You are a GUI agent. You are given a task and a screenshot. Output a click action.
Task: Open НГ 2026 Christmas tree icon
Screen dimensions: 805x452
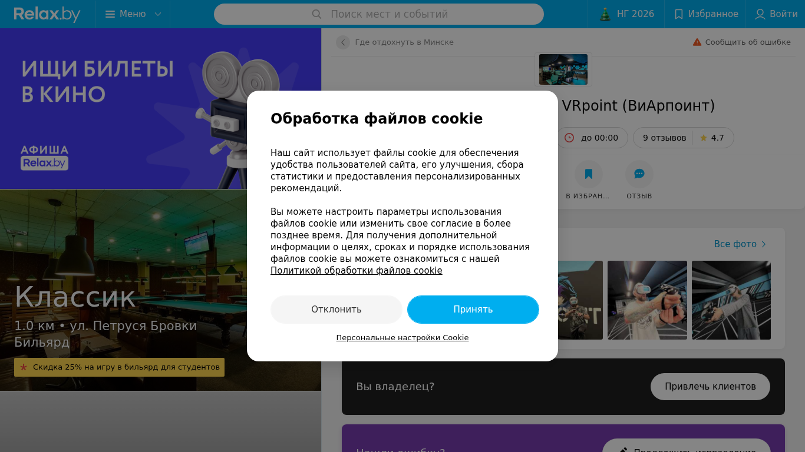[605, 14]
